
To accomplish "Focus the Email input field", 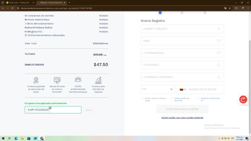I will tap(182, 41).
